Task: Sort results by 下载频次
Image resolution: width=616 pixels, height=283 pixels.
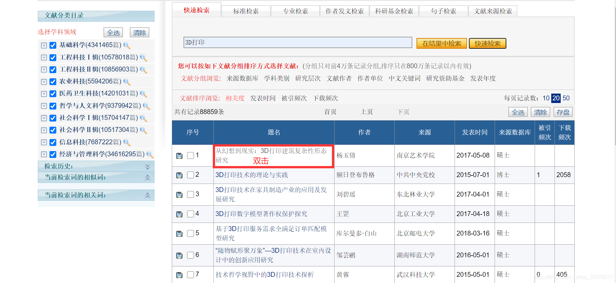Action: click(x=325, y=98)
